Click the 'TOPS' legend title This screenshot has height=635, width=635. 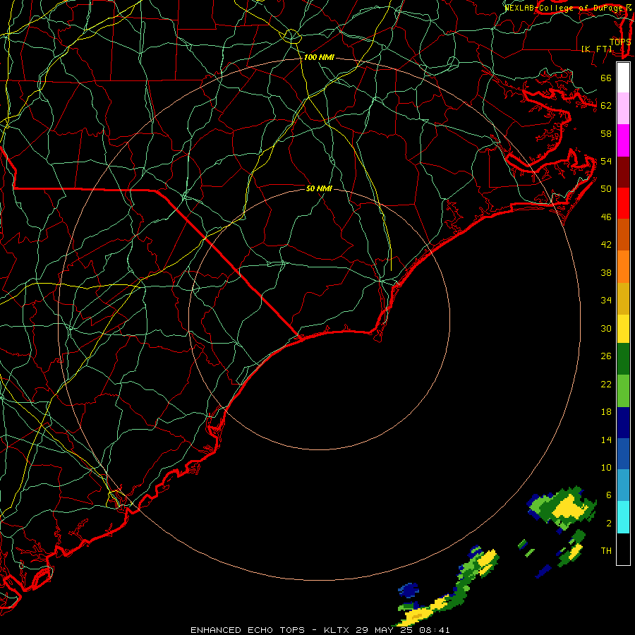[620, 42]
